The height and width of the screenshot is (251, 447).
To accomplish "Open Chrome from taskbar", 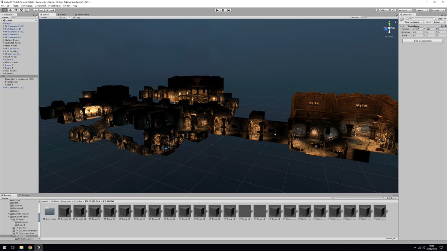I will pos(30,247).
